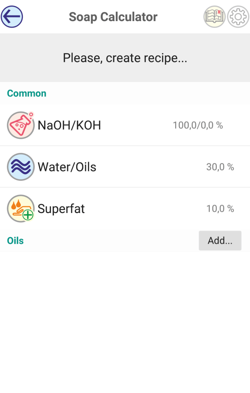Viewport: 250px width, 393px height.
Task: Select the NaOH/KOH row label
Action: 69,125
